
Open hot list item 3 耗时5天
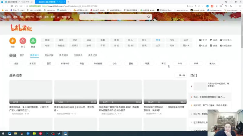coord(211,105)
